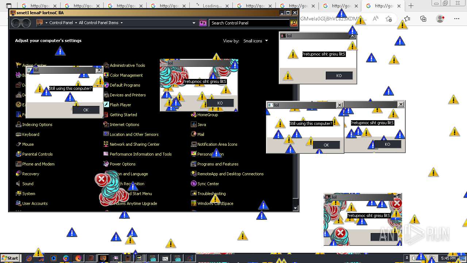The width and height of the screenshot is (467, 263).
Task: Open Notification Area Icons link
Action: pyautogui.click(x=217, y=144)
